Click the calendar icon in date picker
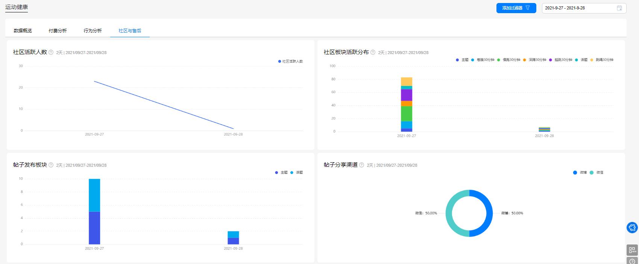This screenshot has height=264, width=639. [x=619, y=8]
